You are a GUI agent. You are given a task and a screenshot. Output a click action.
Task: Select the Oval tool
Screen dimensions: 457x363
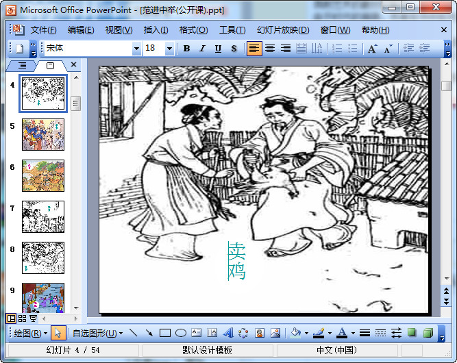(x=181, y=333)
